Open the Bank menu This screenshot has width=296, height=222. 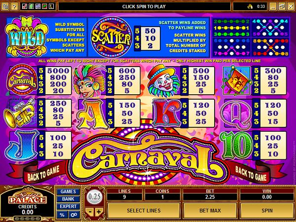(68, 199)
